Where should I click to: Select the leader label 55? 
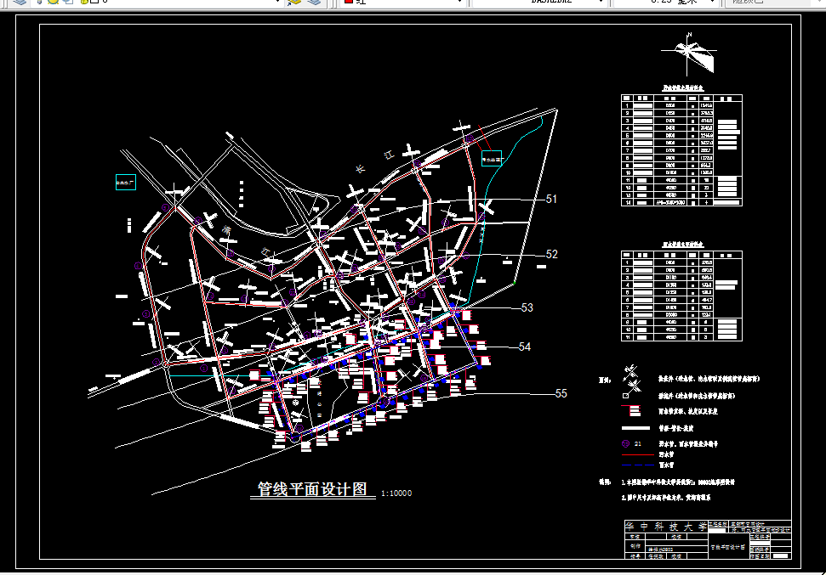coord(561,393)
